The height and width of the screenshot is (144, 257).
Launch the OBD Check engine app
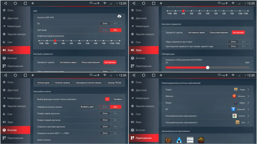pos(201,140)
